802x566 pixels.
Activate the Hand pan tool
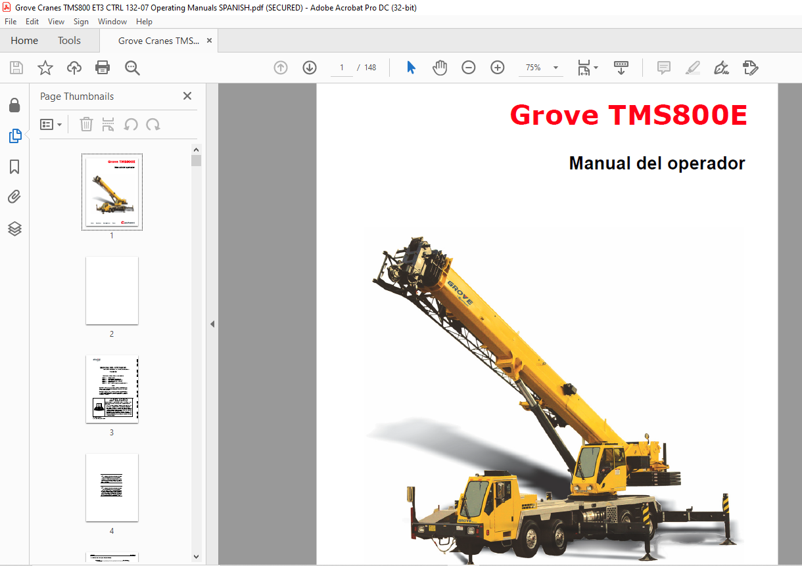coord(440,68)
